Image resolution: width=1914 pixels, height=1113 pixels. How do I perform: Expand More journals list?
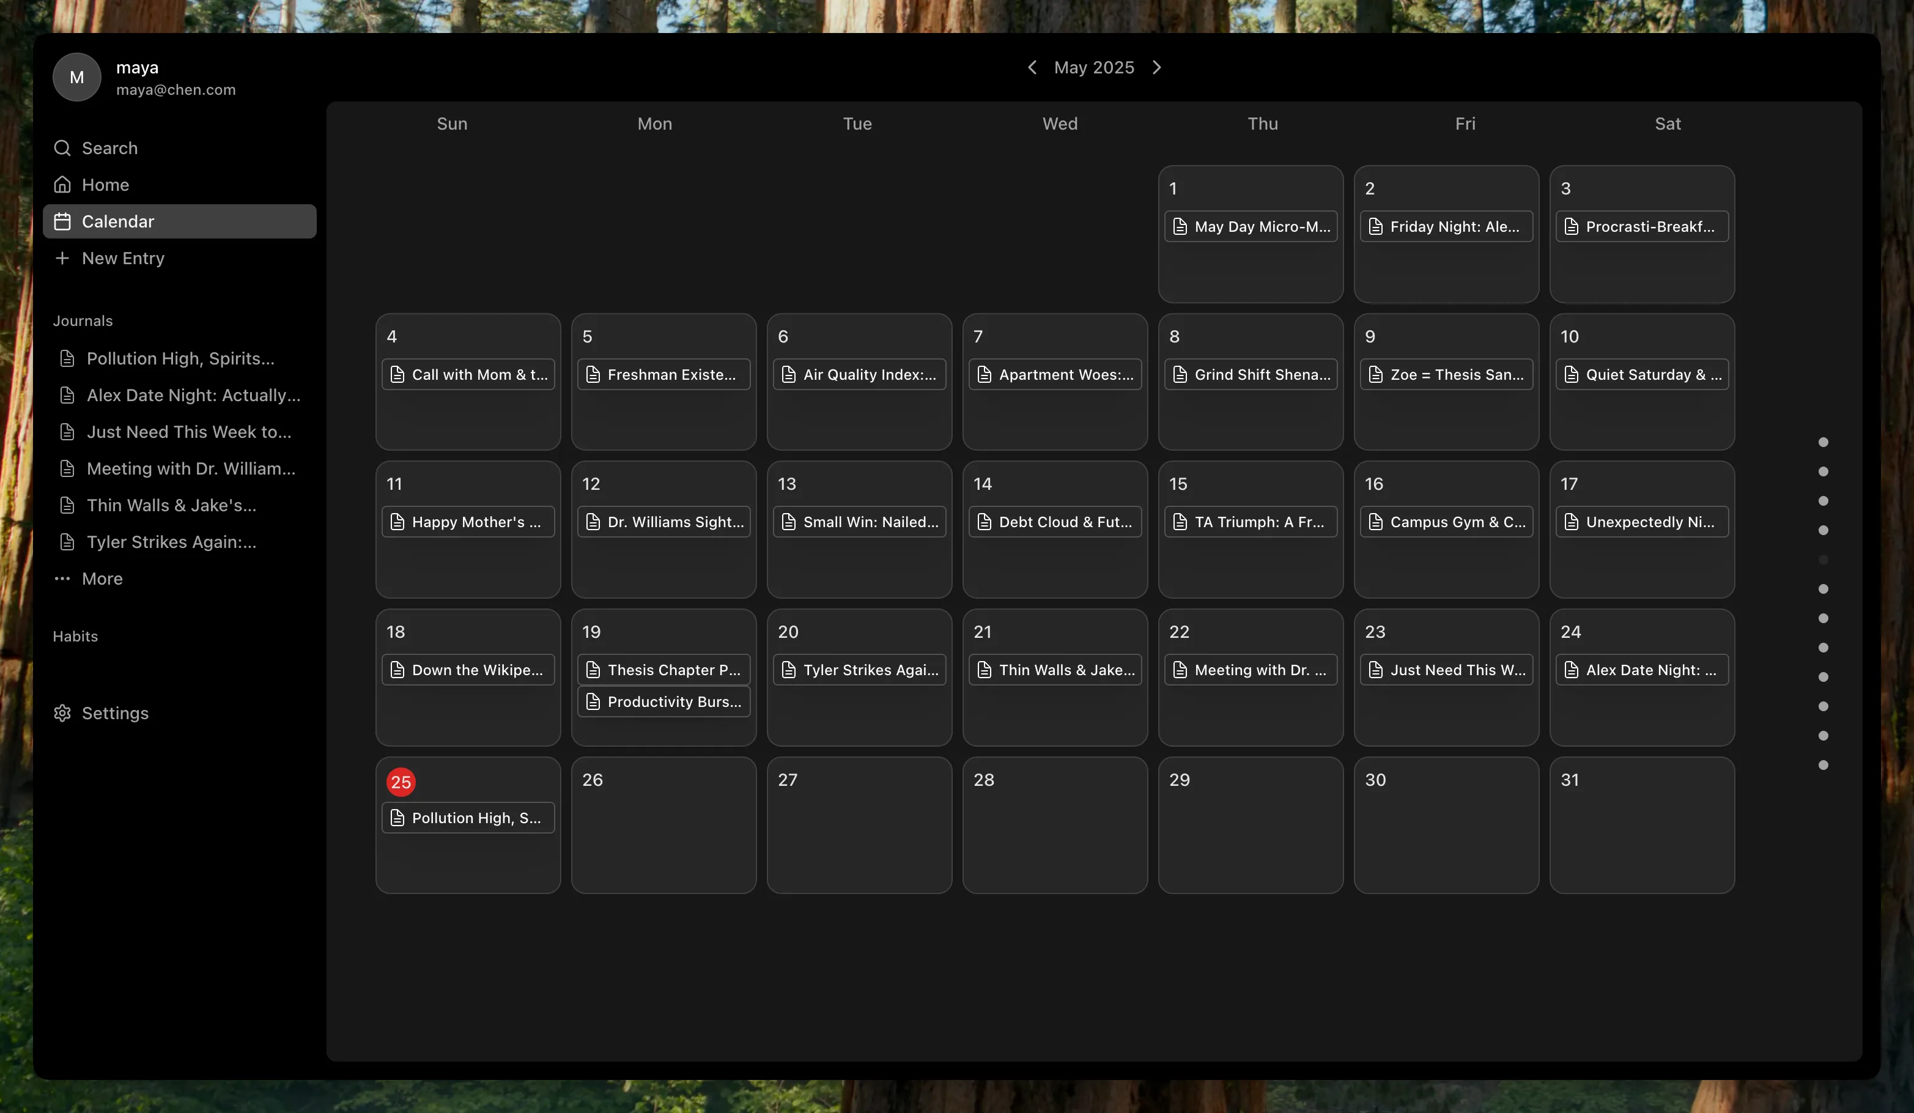[103, 579]
